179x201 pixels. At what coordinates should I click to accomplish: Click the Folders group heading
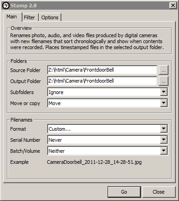click(19, 61)
